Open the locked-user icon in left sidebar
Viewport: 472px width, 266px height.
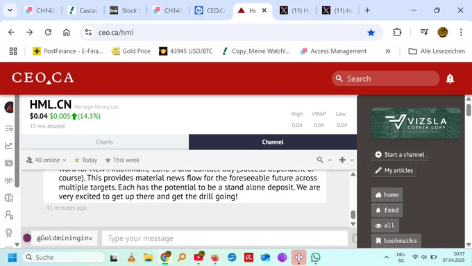click(x=9, y=215)
